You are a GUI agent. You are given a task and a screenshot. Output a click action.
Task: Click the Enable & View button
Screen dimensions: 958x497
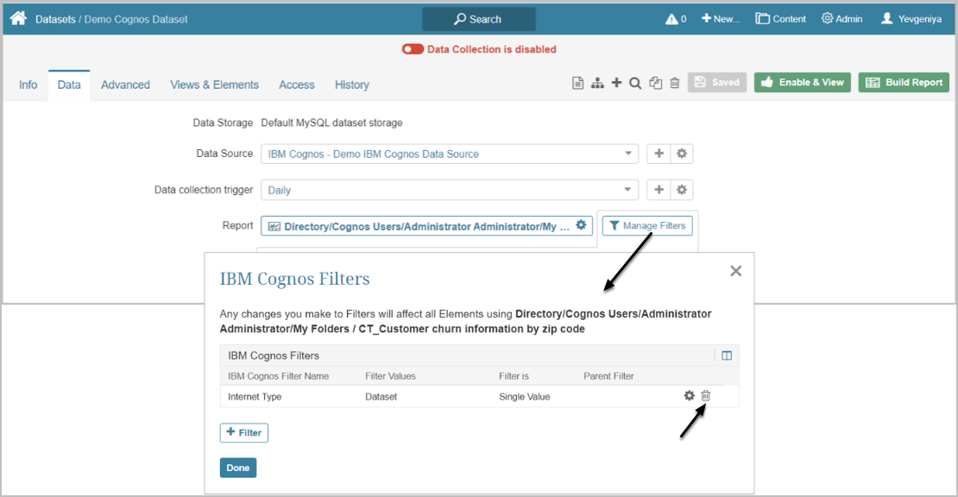click(x=802, y=83)
